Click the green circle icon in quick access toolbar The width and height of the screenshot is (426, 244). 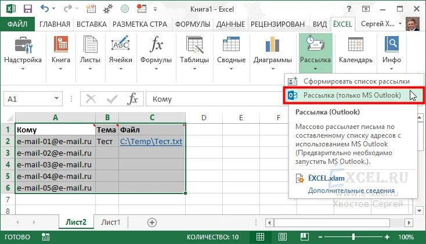tap(125, 9)
